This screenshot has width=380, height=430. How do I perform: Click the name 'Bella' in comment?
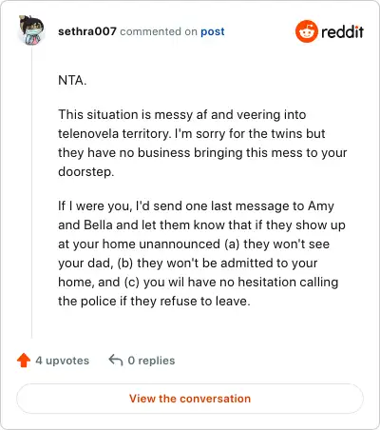point(98,225)
